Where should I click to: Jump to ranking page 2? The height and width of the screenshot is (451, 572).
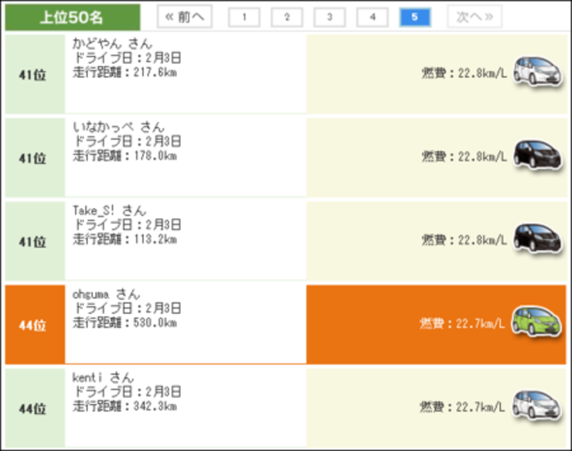[x=287, y=18]
